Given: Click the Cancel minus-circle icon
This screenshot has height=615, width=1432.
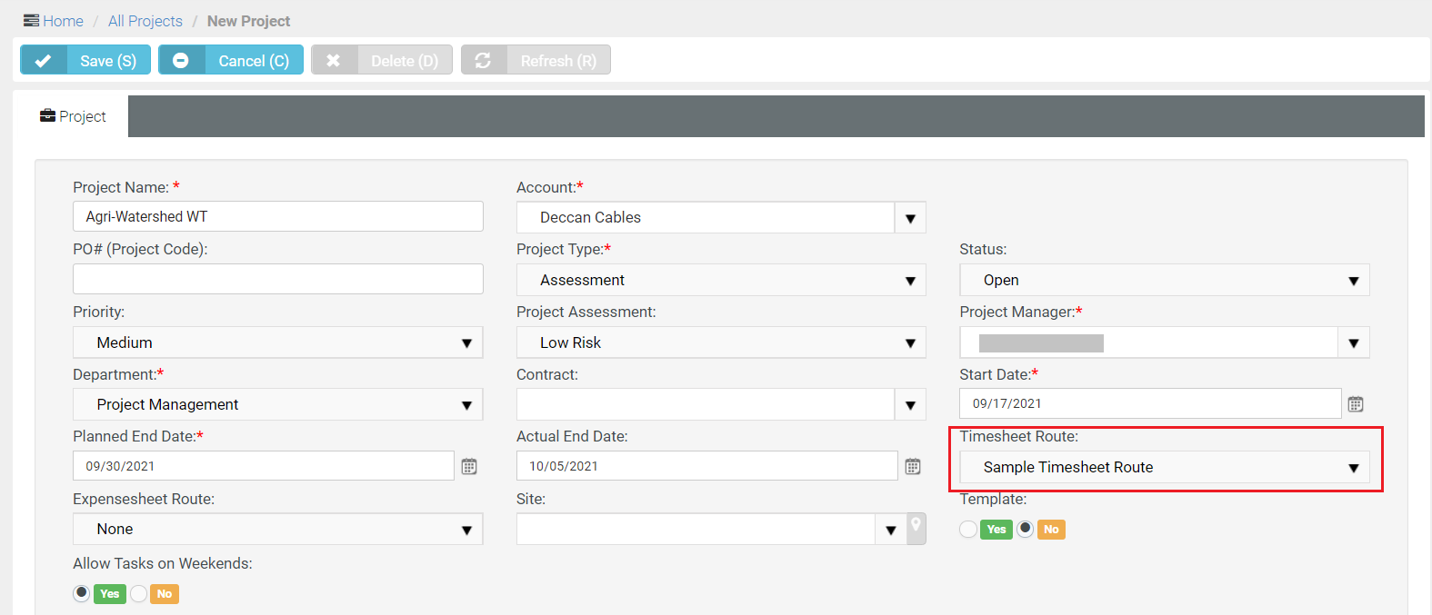Looking at the screenshot, I should click(x=181, y=61).
